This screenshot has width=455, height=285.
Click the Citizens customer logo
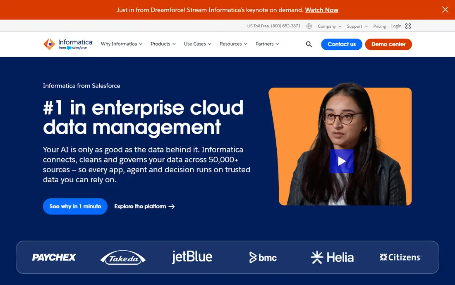tap(400, 257)
